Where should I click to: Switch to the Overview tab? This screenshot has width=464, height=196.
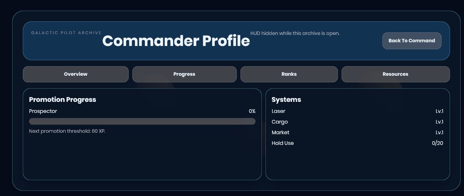click(x=76, y=74)
